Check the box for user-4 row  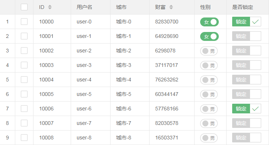point(24,80)
